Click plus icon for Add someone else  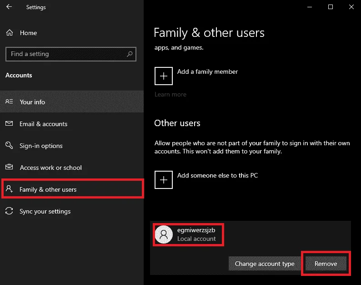[x=164, y=180]
